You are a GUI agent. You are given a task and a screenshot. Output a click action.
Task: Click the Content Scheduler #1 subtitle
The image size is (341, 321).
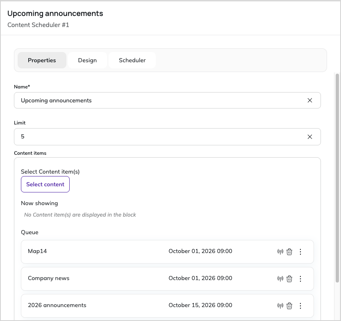(38, 25)
